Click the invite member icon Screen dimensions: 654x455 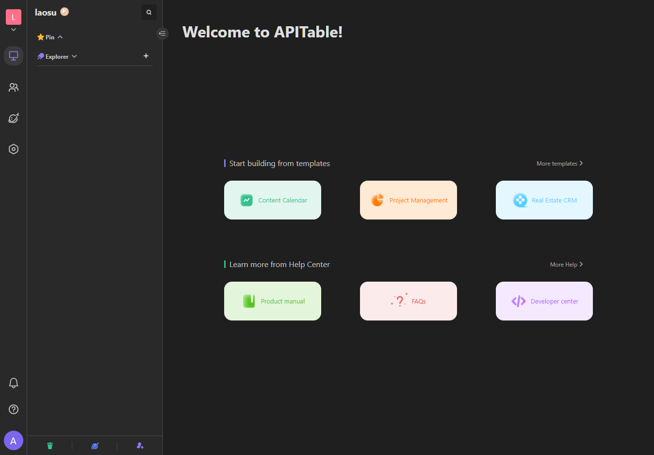pos(140,446)
